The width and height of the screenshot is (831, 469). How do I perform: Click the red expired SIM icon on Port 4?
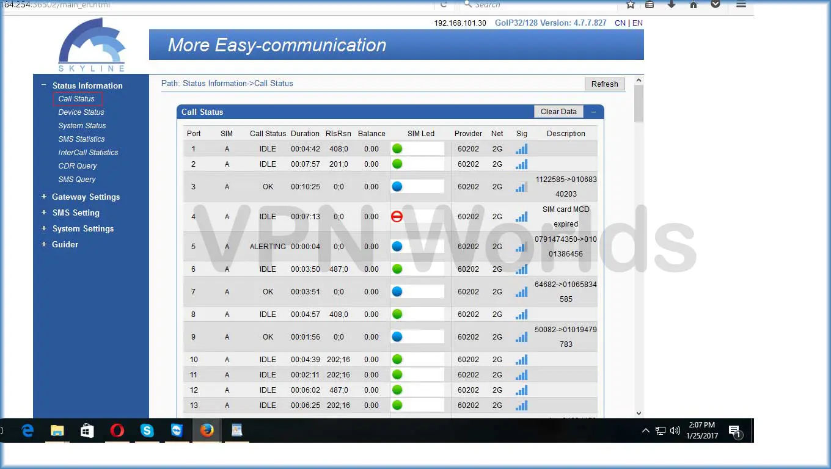pos(397,216)
